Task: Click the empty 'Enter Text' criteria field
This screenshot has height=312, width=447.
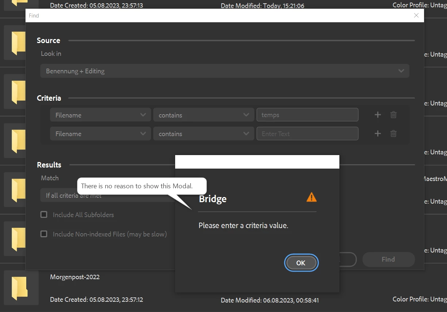Action: (x=308, y=134)
